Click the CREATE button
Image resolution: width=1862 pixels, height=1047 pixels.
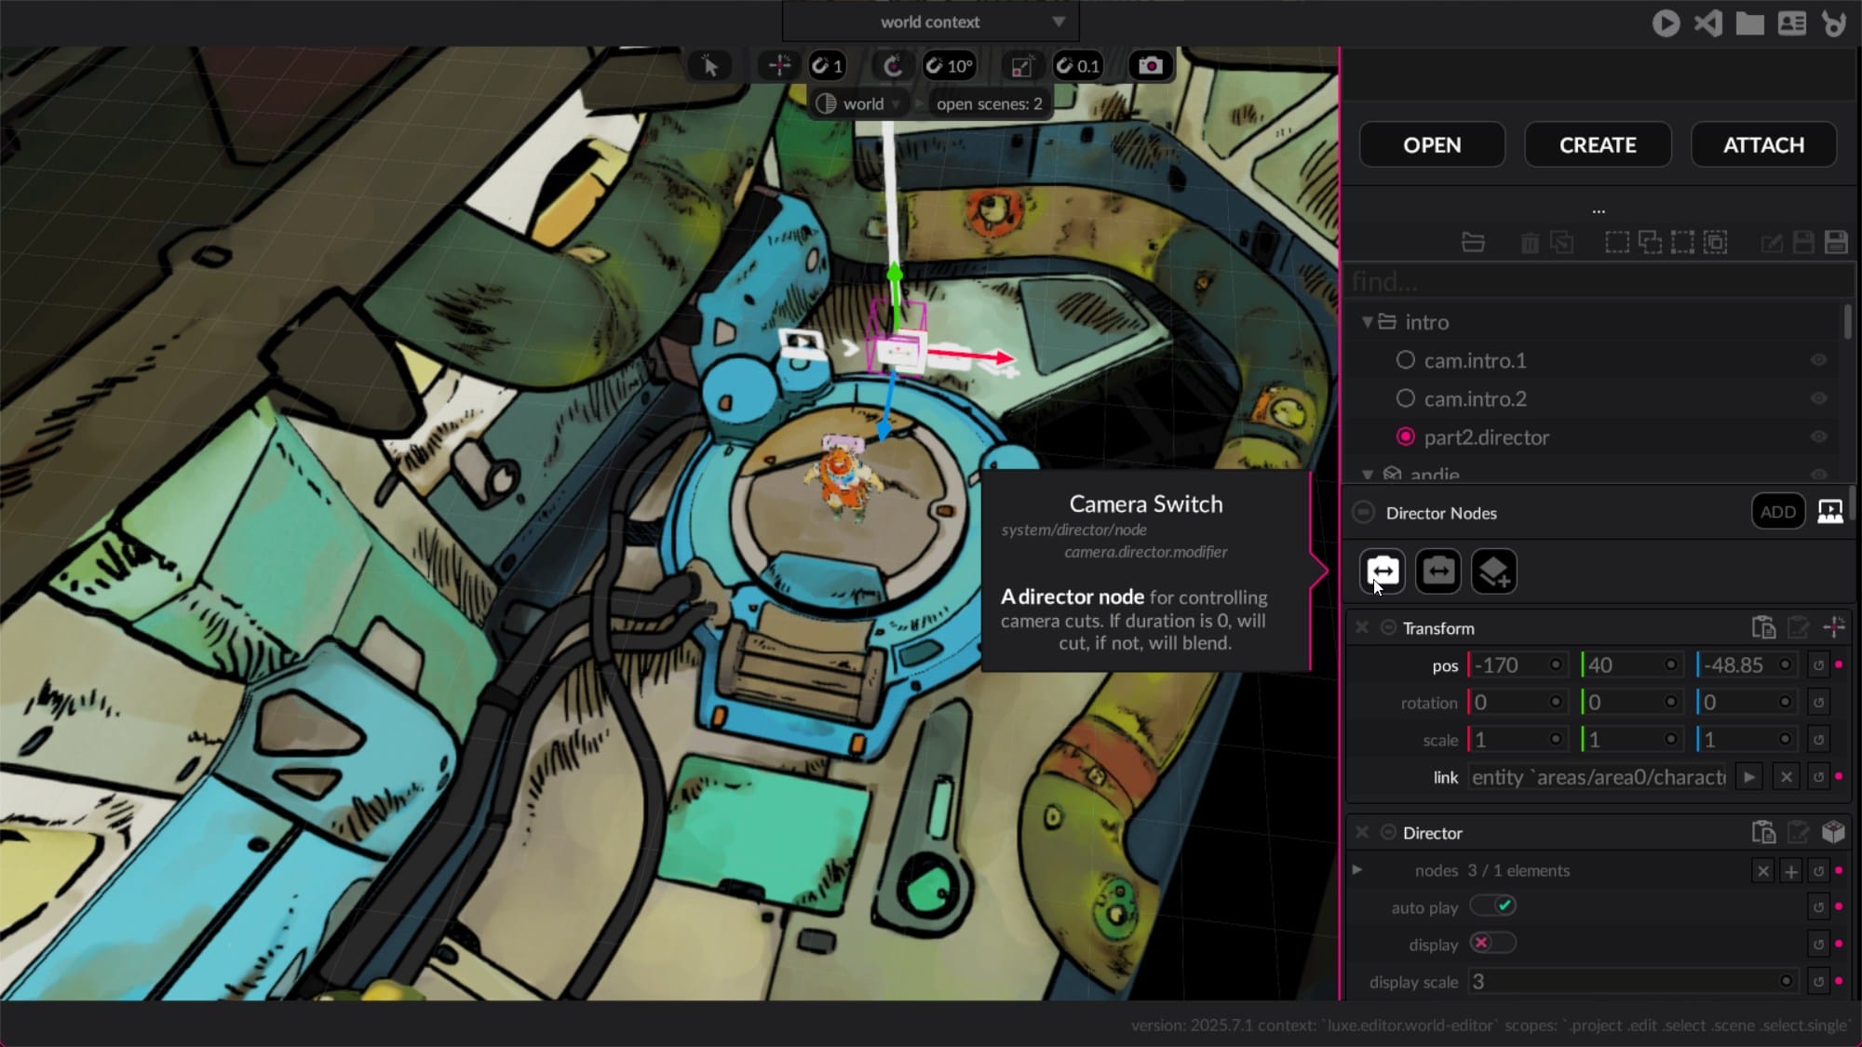point(1598,145)
